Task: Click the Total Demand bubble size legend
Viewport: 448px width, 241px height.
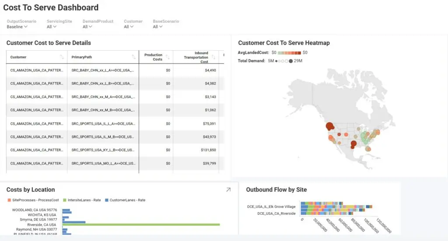Action: coord(284,61)
